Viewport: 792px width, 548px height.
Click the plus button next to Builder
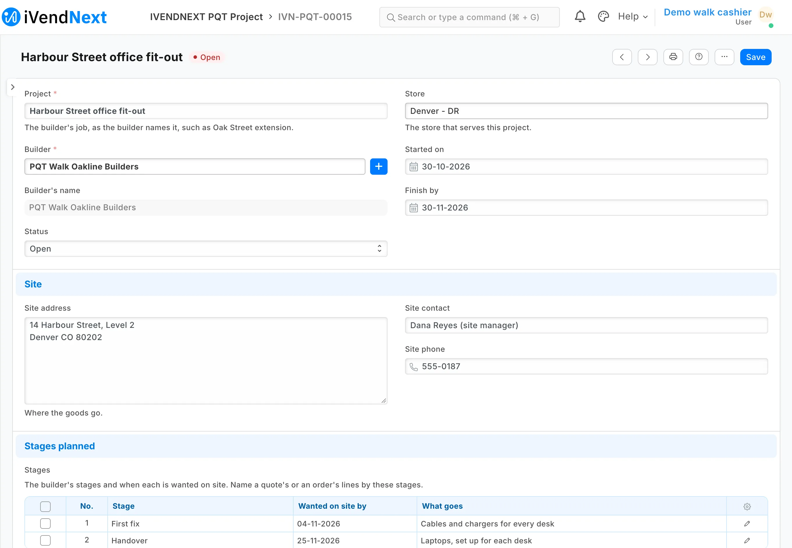(378, 167)
